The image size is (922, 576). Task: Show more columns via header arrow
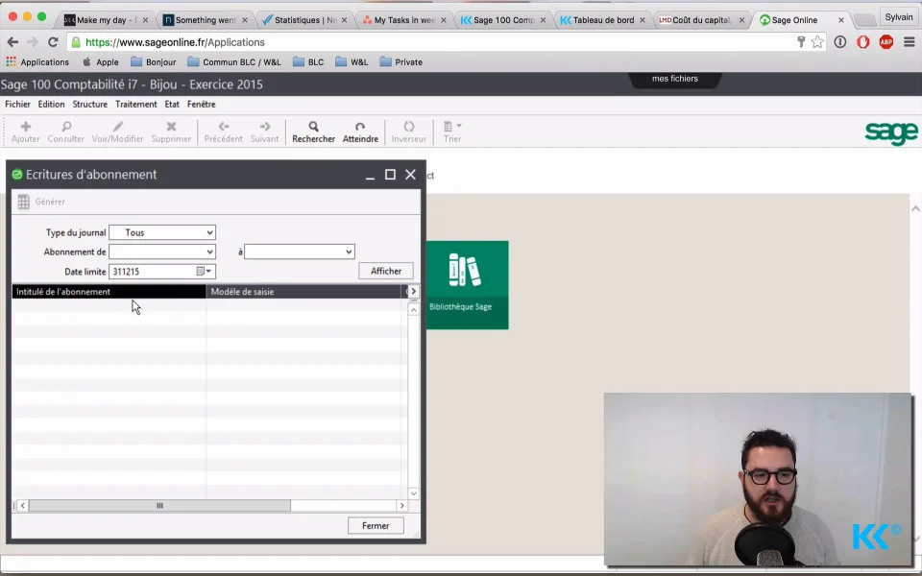click(413, 291)
